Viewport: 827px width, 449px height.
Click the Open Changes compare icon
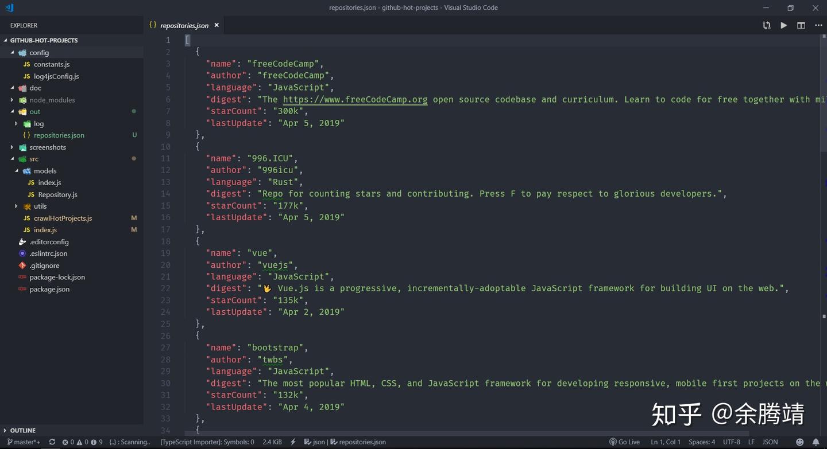point(766,25)
